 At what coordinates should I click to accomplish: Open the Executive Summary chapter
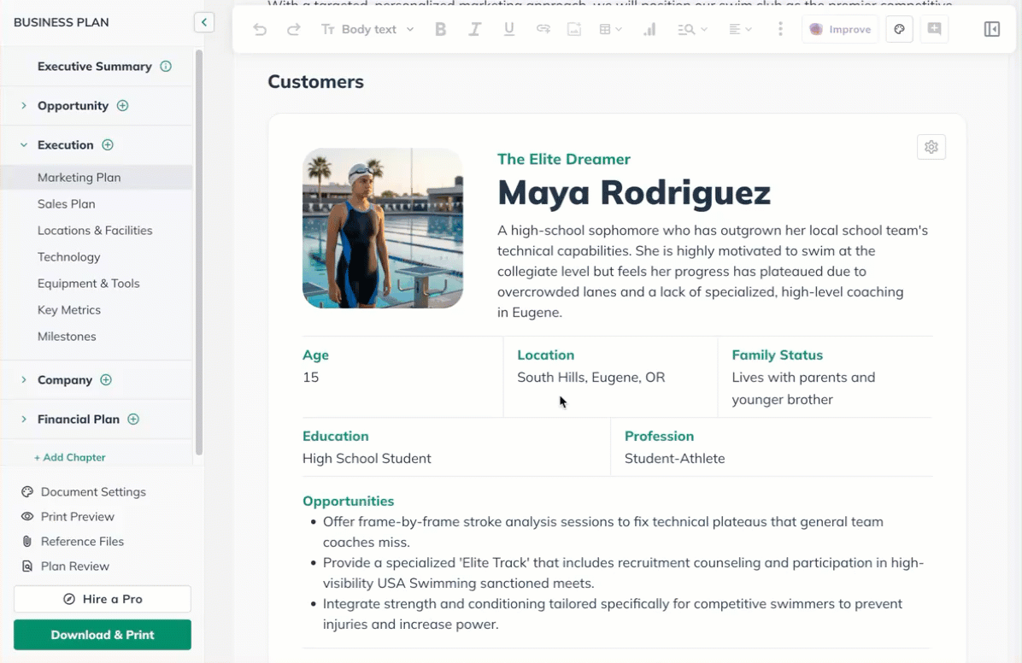[95, 67]
